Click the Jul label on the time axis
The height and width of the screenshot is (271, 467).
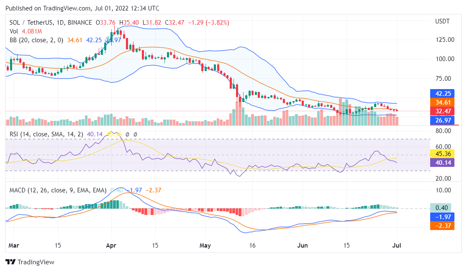[x=396, y=245]
